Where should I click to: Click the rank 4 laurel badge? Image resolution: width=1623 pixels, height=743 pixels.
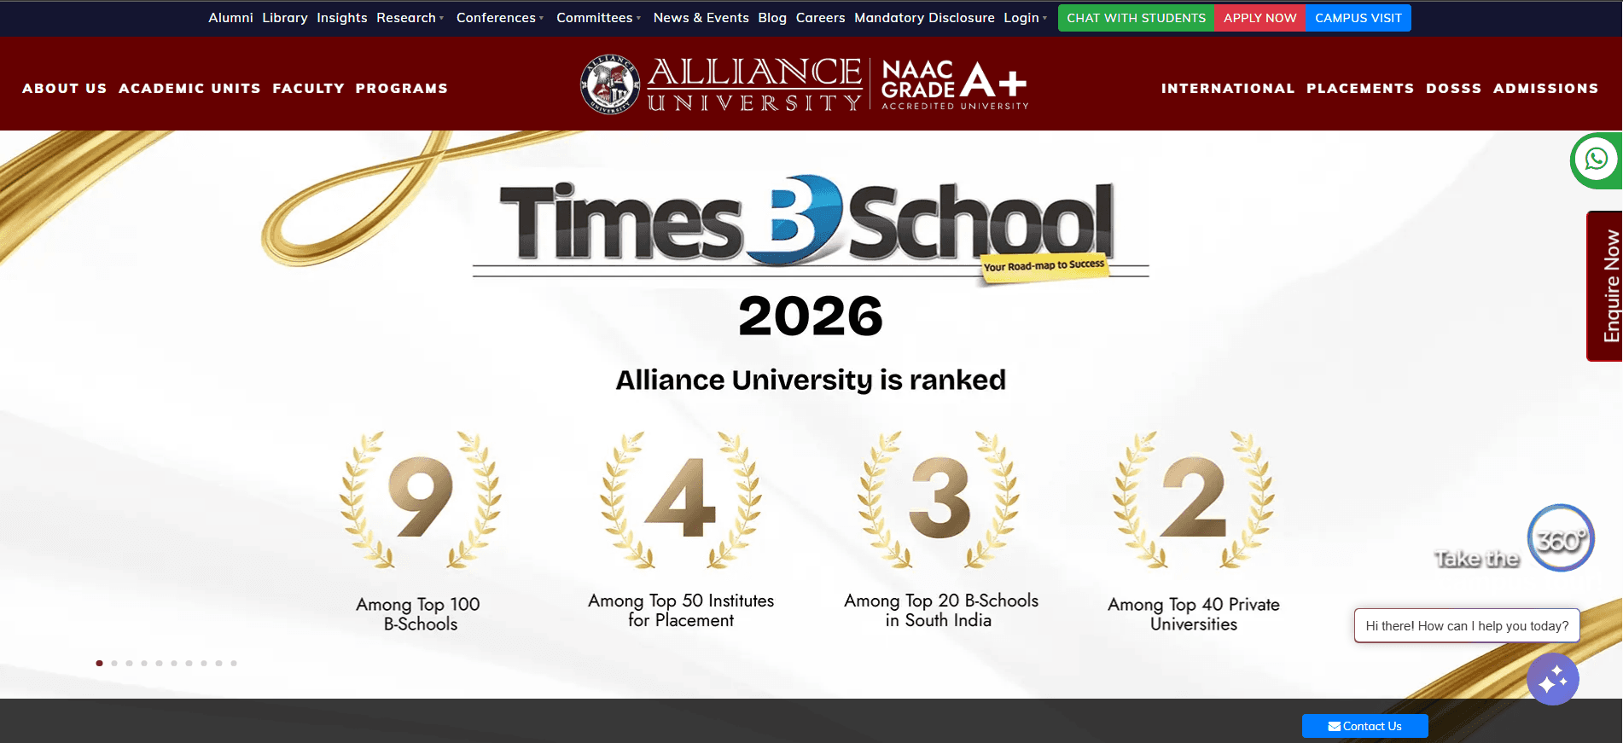click(x=680, y=500)
